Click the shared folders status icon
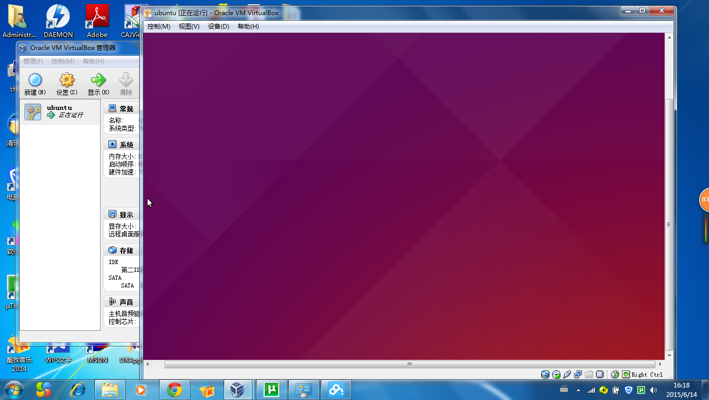This screenshot has width=709, height=400. [589, 374]
